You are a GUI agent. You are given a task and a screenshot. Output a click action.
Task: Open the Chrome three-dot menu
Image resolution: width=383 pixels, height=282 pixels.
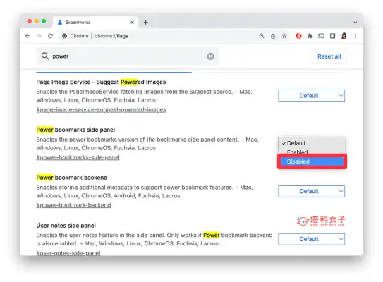click(x=355, y=36)
